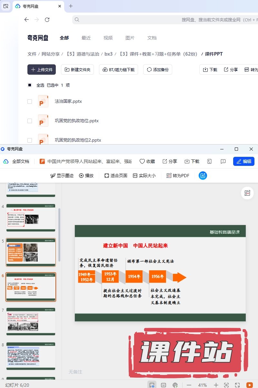Zoom in with the plus icon
Screen dimensions: 258x388
[216, 385]
